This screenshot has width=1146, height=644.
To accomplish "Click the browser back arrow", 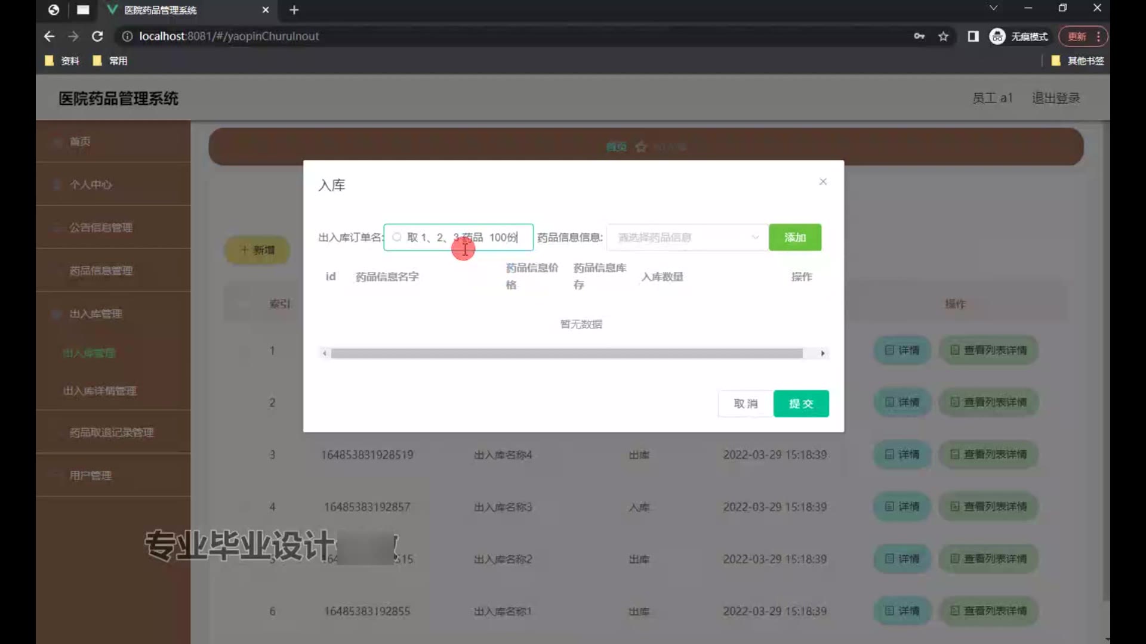I will [50, 36].
